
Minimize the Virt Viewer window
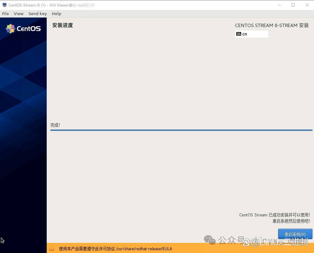pyautogui.click(x=279, y=5)
